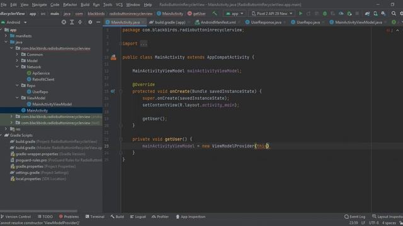Open the Build menu

point(85,4)
